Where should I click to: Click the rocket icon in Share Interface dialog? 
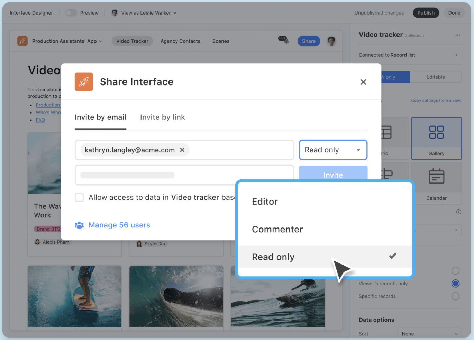[84, 82]
